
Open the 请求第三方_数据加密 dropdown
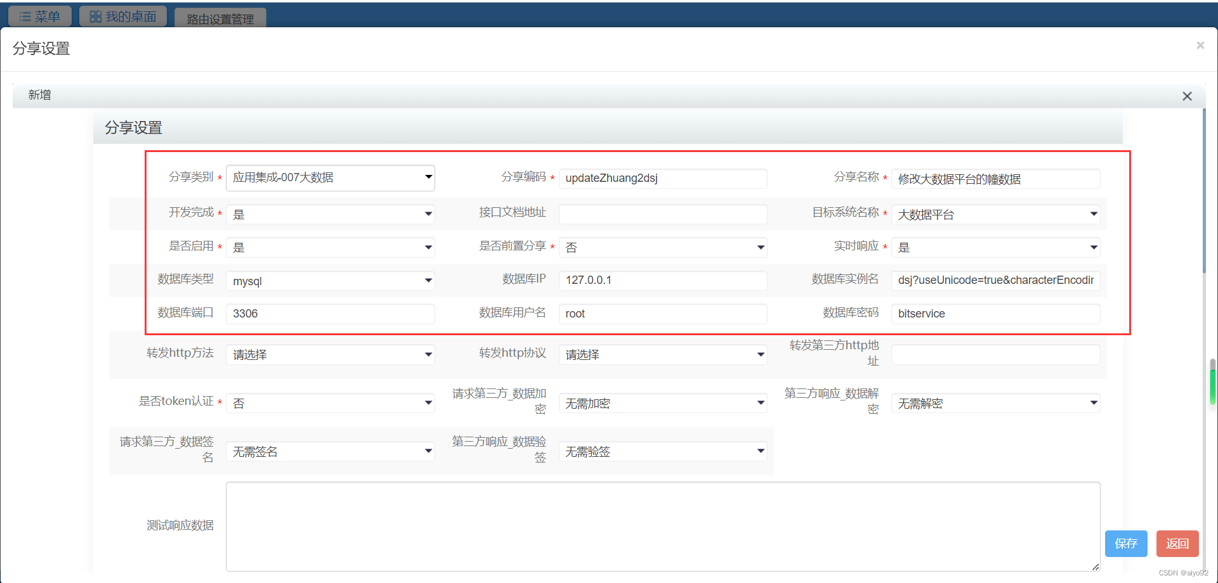click(x=663, y=403)
